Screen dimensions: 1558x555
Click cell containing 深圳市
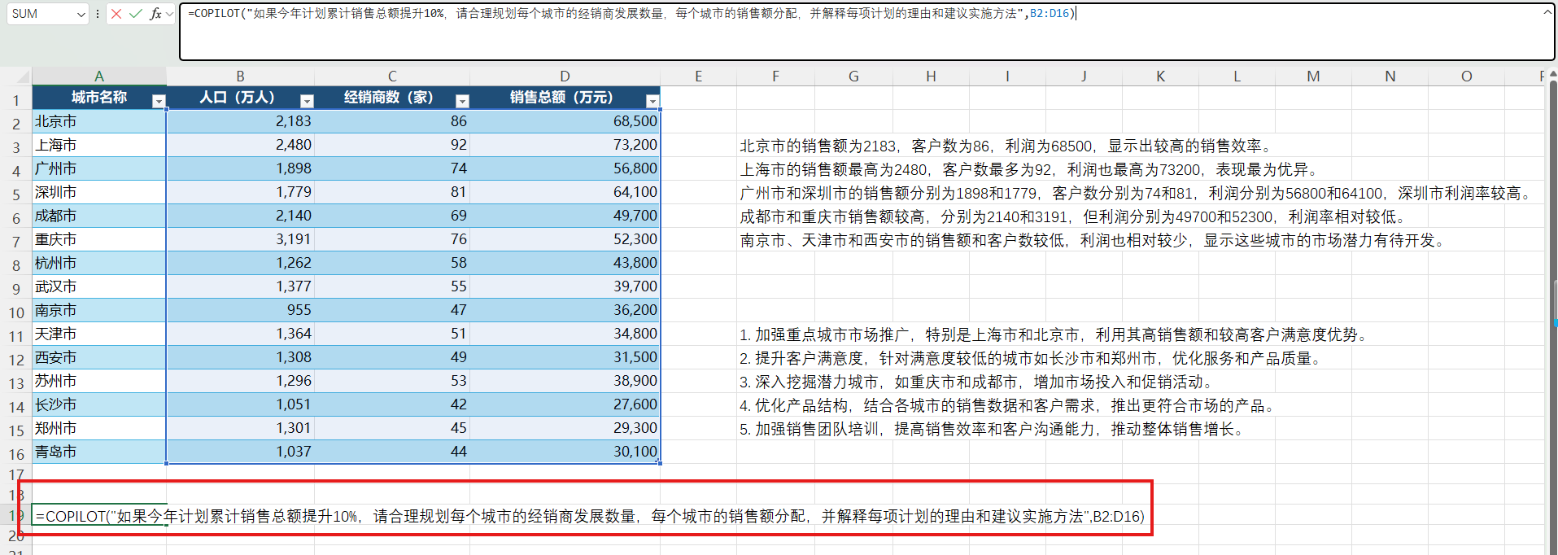[x=99, y=192]
